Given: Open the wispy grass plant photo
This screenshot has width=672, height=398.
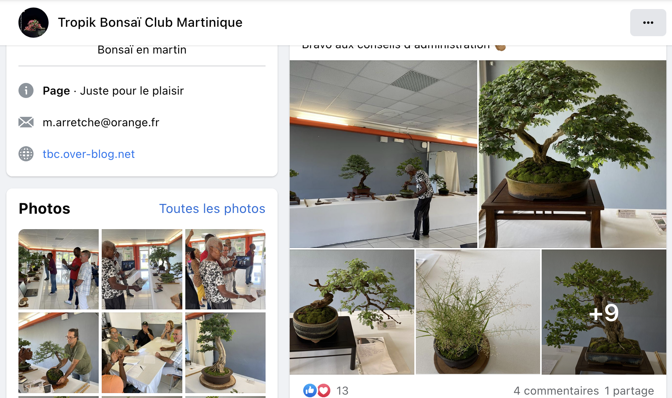Looking at the screenshot, I should 478,312.
